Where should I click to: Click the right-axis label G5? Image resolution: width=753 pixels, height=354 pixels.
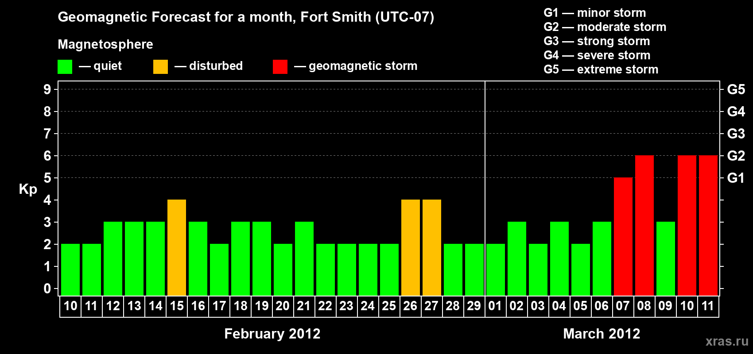coord(736,89)
